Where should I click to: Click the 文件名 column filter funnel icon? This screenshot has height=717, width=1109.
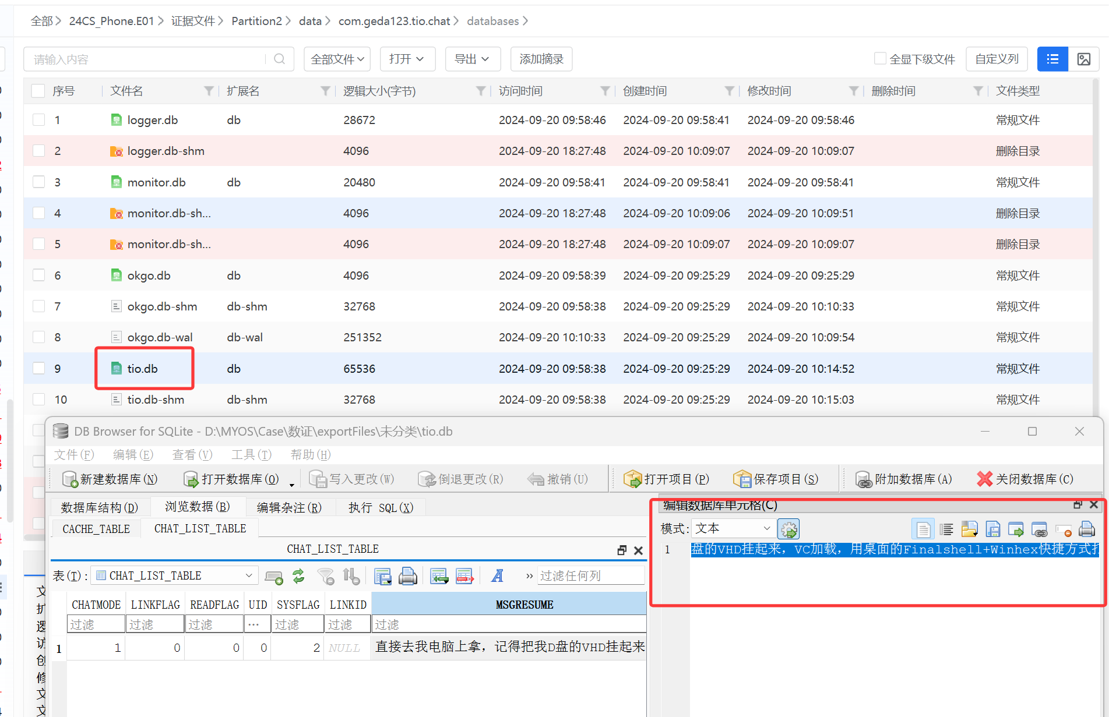209,91
